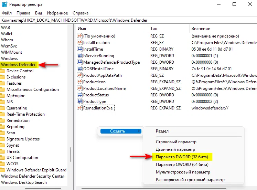
Task: Click the Real-Time Protection folder icon
Action: pos(2,114)
